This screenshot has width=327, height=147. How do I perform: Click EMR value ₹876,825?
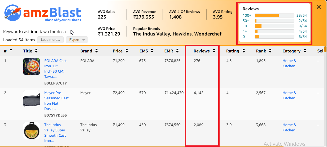tap(172, 61)
